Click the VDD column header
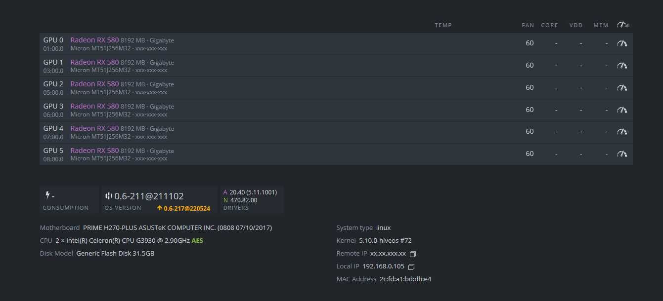Screen dimensions: 663x301 (576, 25)
